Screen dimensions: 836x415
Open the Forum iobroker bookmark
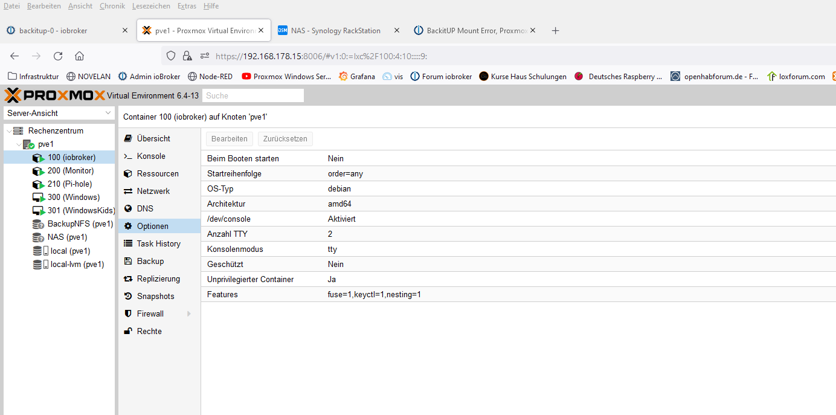[441, 77]
